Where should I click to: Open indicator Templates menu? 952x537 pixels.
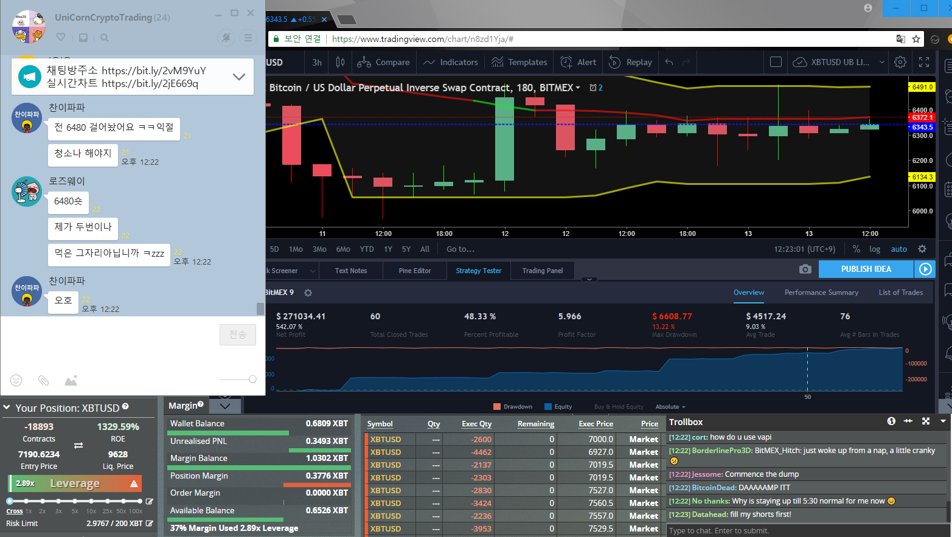coord(519,62)
